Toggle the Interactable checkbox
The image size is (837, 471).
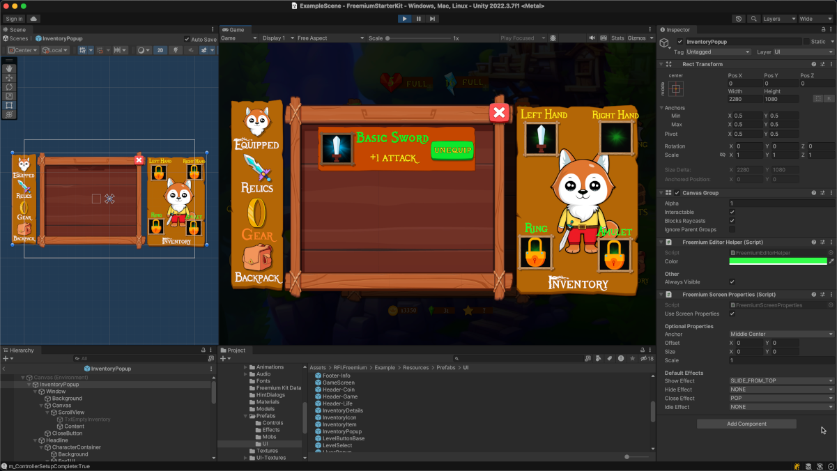click(x=732, y=212)
